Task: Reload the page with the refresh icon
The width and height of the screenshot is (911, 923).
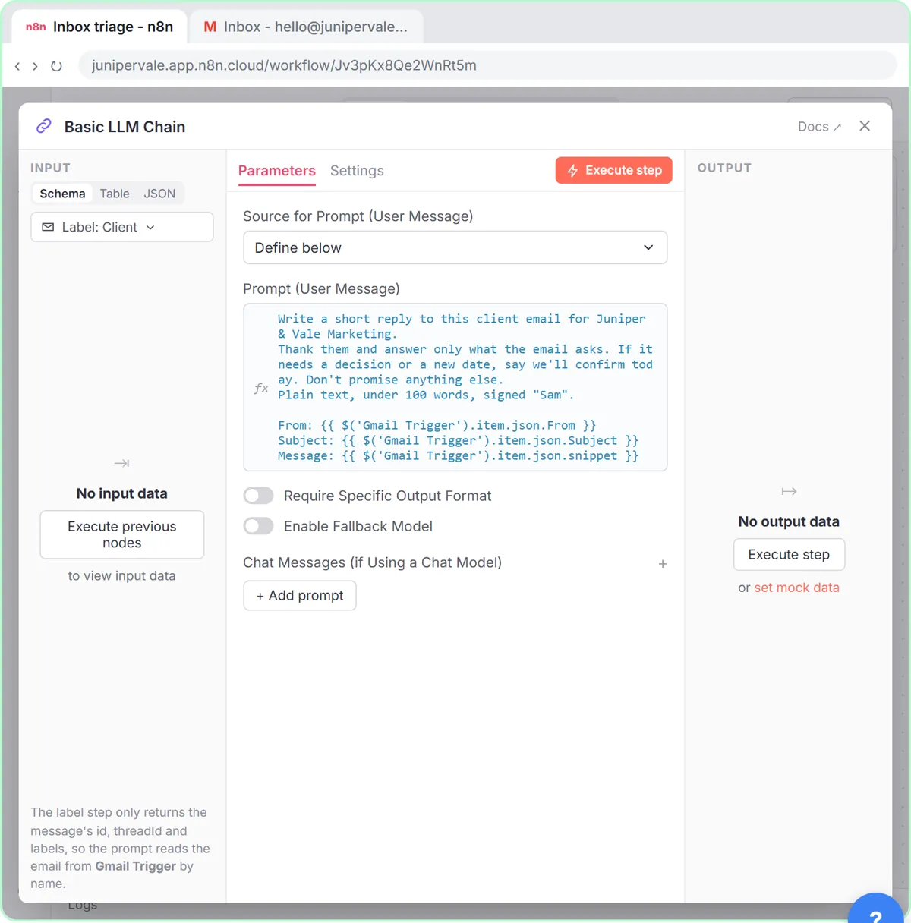Action: tap(56, 66)
